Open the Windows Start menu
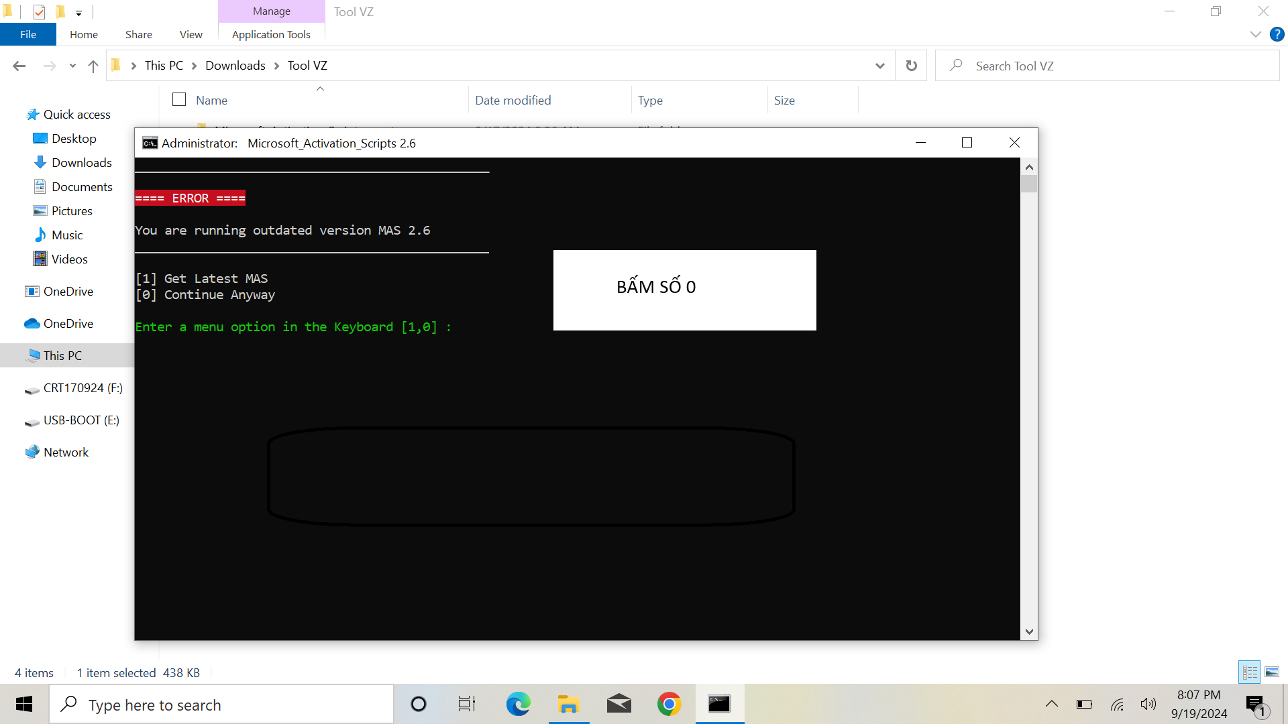 coord(24,704)
